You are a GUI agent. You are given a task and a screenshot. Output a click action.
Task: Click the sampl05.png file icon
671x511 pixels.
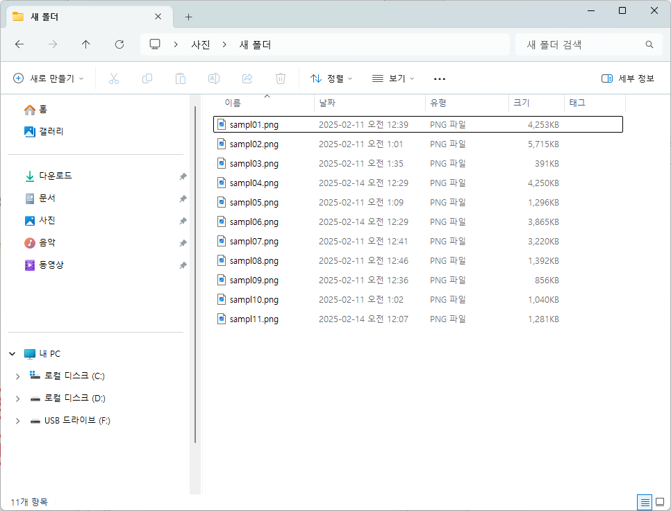click(x=222, y=202)
